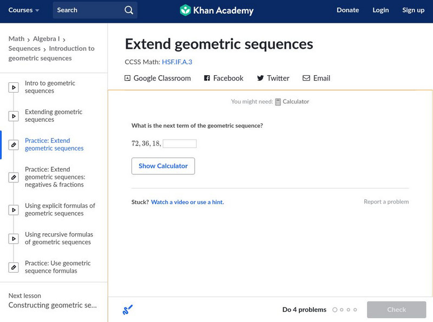
Task: Click the search magnifying glass icon
Action: [x=128, y=10]
